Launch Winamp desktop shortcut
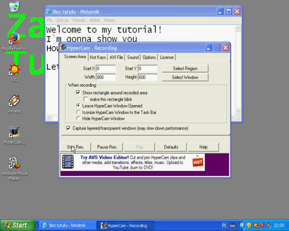 [x=14, y=101]
